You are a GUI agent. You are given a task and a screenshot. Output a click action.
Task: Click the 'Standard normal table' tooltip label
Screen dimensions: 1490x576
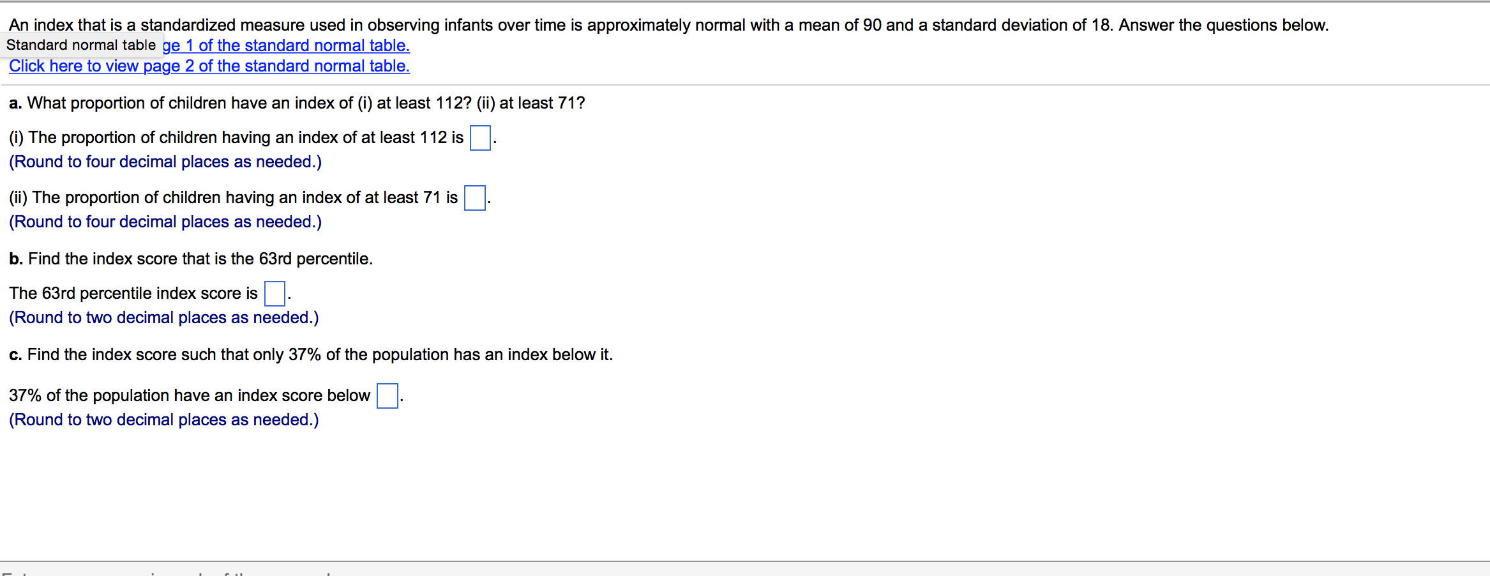[81, 45]
